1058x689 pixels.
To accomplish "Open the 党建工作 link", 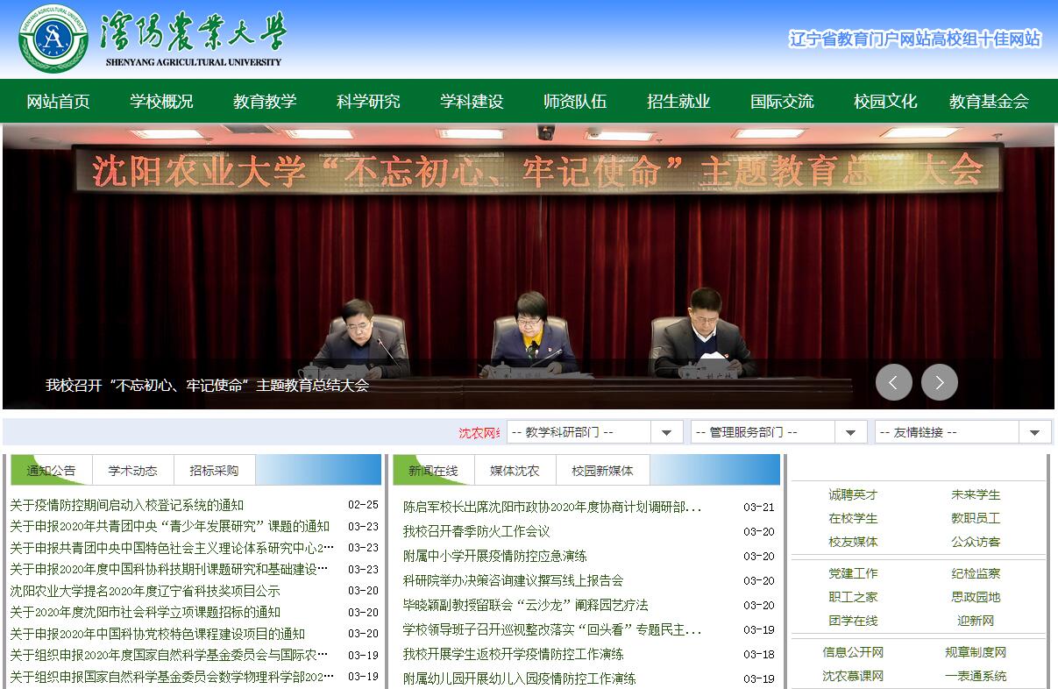I will (853, 573).
